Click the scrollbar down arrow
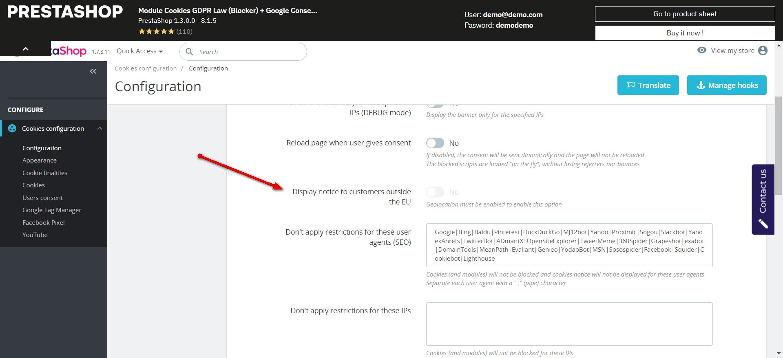Viewport: 783px width, 358px height. [x=779, y=354]
